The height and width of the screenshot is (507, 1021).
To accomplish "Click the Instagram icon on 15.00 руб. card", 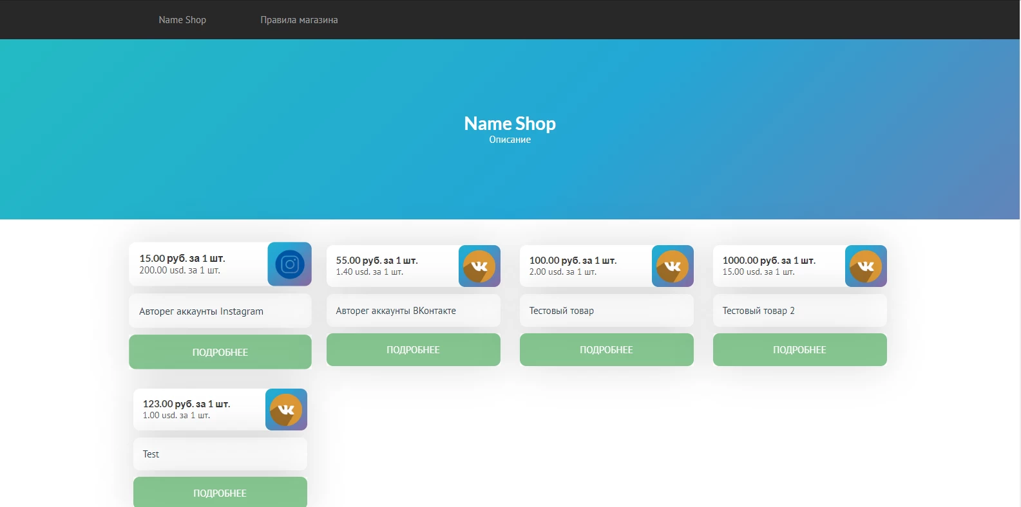I will pos(290,264).
